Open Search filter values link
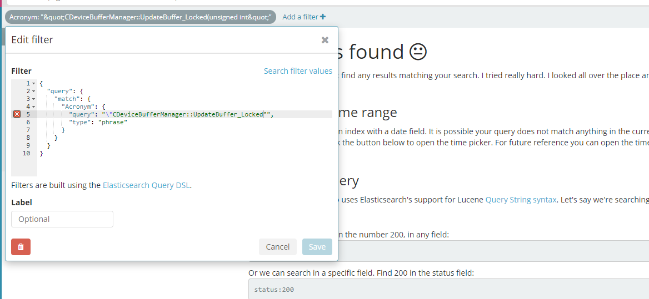649x299 pixels. coord(298,71)
